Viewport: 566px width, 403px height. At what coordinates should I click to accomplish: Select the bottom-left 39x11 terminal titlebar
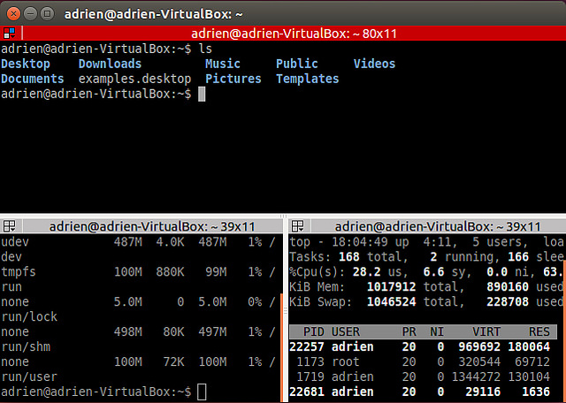point(141,225)
